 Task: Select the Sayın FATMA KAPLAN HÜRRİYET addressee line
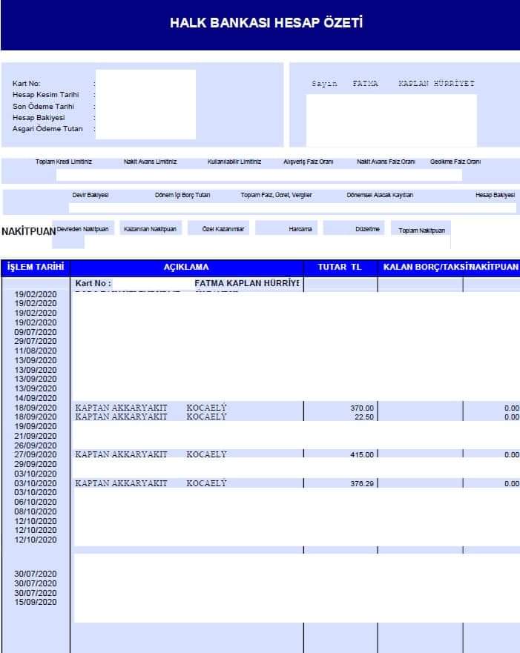(x=393, y=83)
